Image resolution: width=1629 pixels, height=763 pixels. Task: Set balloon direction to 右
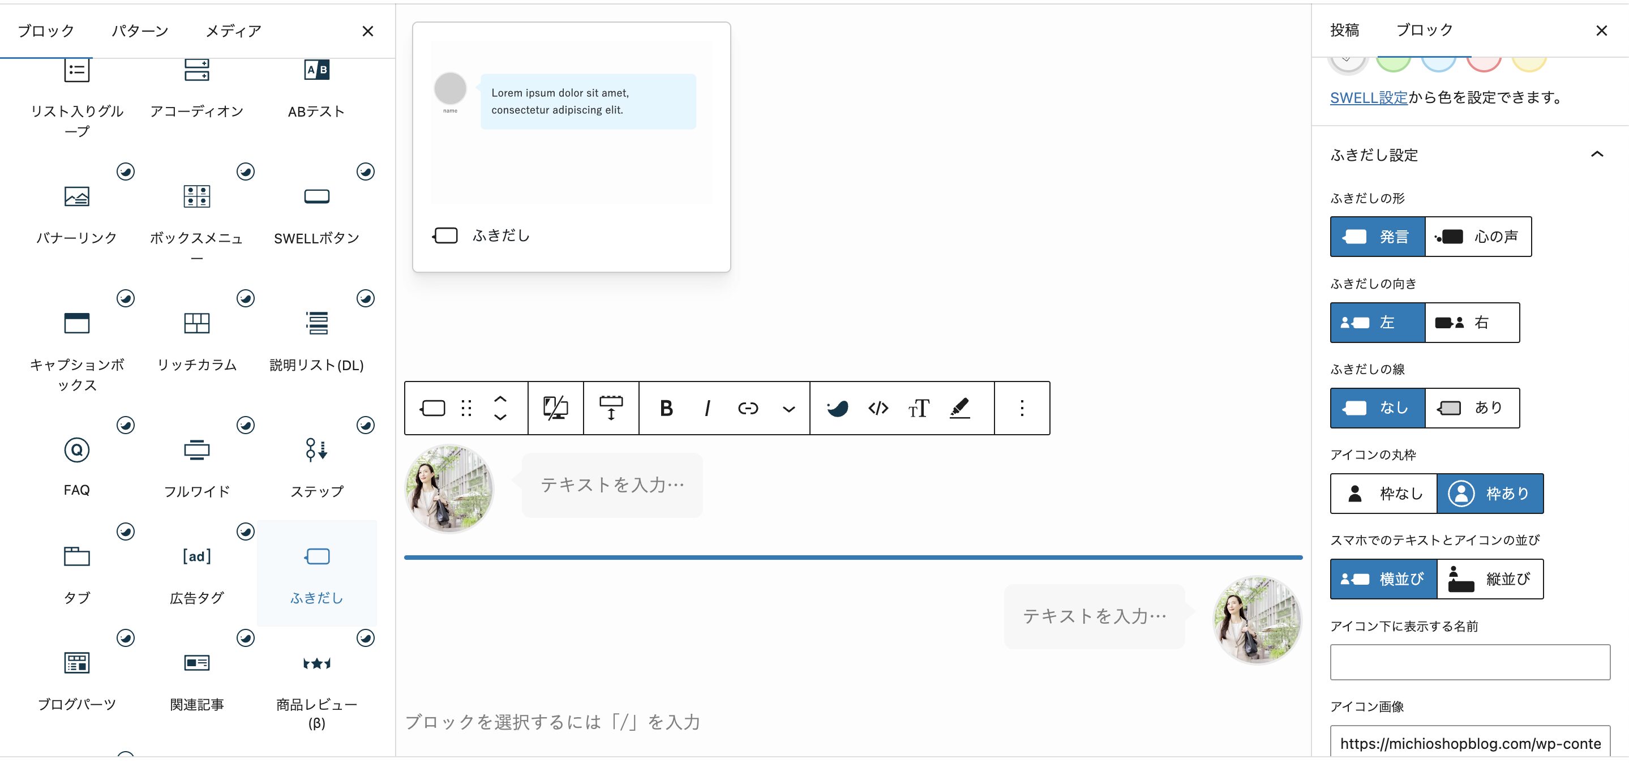(x=1472, y=323)
